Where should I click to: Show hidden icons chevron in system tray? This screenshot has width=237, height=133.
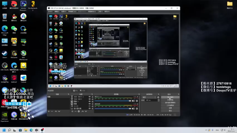tap(206, 130)
